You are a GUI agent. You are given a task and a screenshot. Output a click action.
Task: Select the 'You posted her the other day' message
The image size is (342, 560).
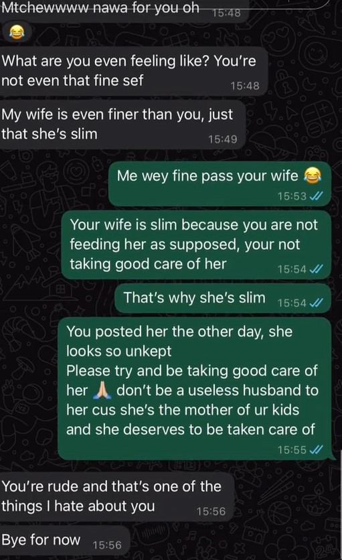(195, 389)
